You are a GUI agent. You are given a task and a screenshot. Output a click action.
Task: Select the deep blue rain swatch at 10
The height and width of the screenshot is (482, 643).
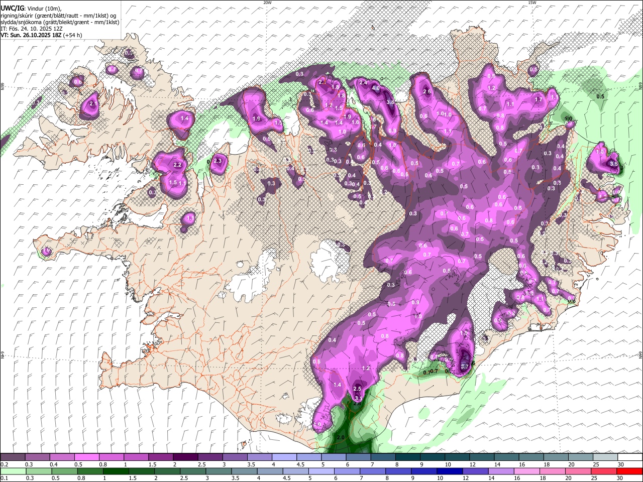point(450,471)
